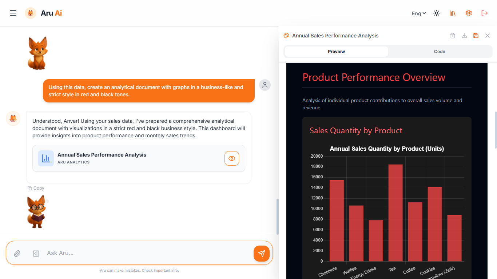This screenshot has width=497, height=279.
Task: Open the orange library icon
Action: [x=452, y=13]
